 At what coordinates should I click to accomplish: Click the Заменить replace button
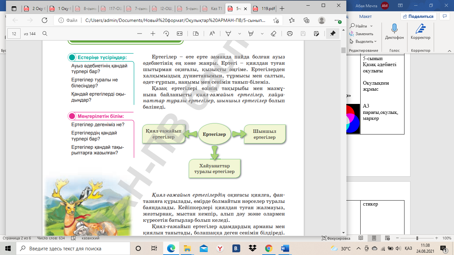coord(364,34)
